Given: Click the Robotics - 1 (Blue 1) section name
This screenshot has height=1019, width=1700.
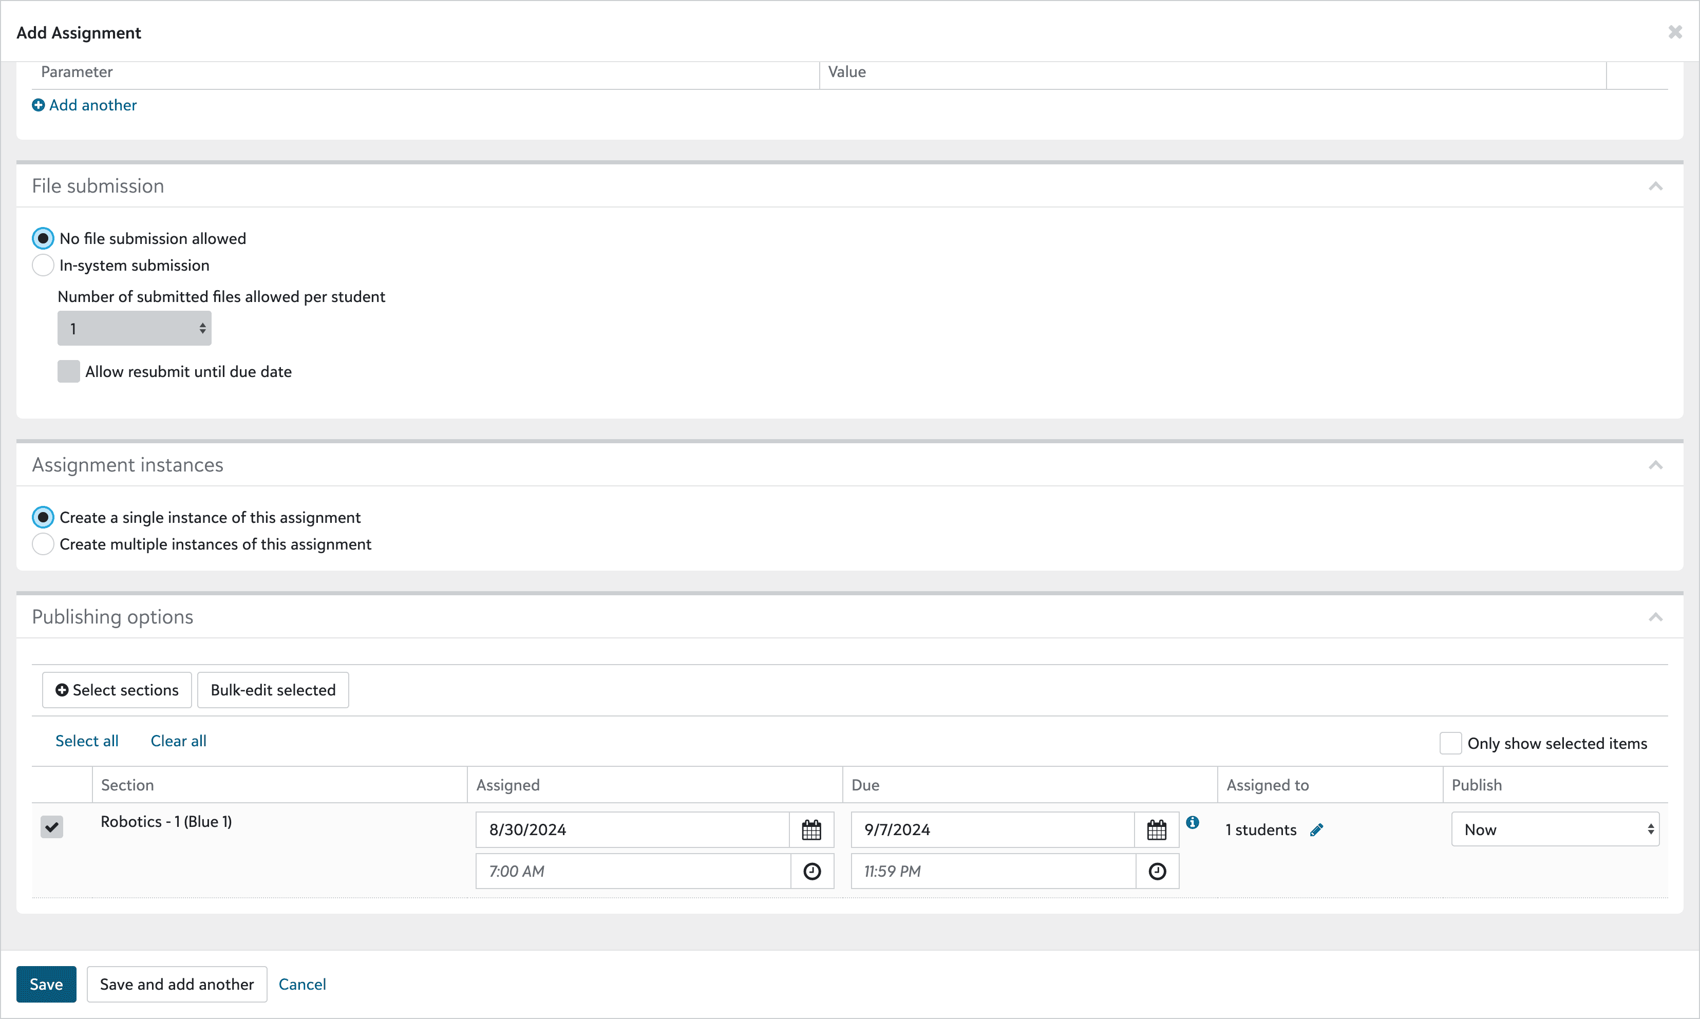Looking at the screenshot, I should [x=166, y=821].
